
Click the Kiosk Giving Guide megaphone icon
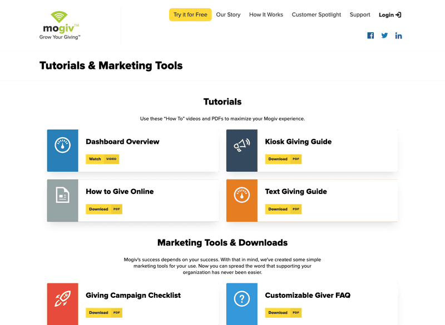pyautogui.click(x=242, y=145)
